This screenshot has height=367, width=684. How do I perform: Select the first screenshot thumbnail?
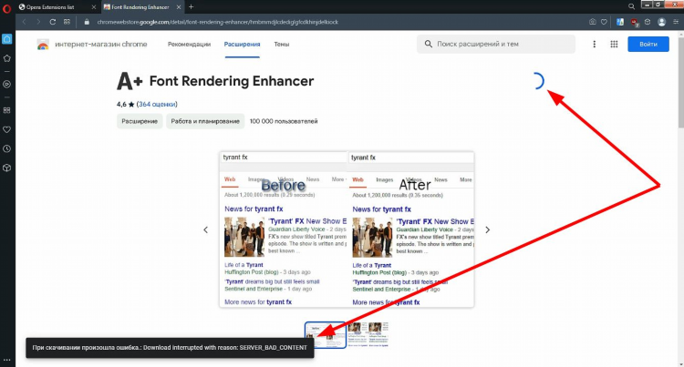pyautogui.click(x=326, y=335)
